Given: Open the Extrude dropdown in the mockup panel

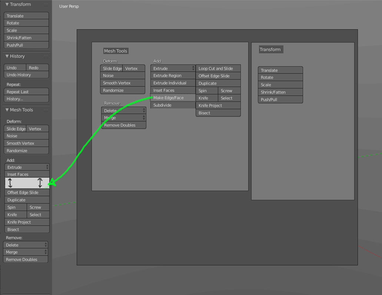Looking at the screenshot, I should tap(173, 68).
